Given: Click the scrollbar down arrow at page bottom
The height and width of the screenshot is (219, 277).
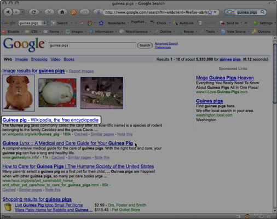Looking at the screenshot, I should (x=275, y=211).
